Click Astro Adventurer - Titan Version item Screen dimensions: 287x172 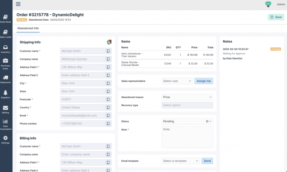pyautogui.click(x=132, y=55)
